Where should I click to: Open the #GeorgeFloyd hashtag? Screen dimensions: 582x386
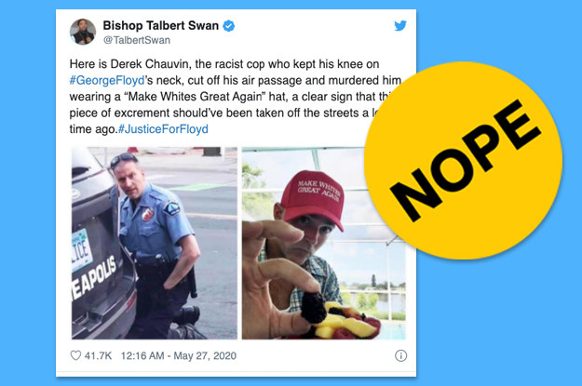[x=107, y=81]
